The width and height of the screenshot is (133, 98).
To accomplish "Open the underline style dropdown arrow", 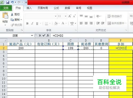I will (41, 24).
